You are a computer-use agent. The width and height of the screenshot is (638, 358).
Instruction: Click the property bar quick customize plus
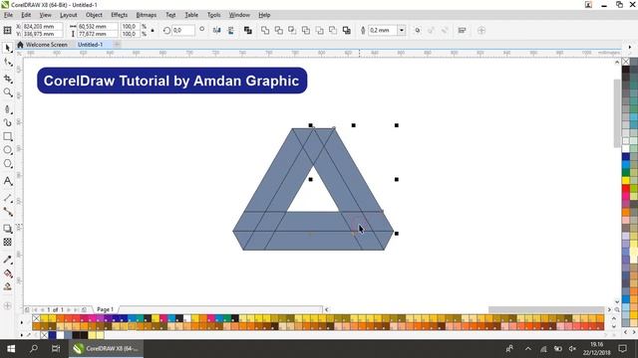point(481,30)
